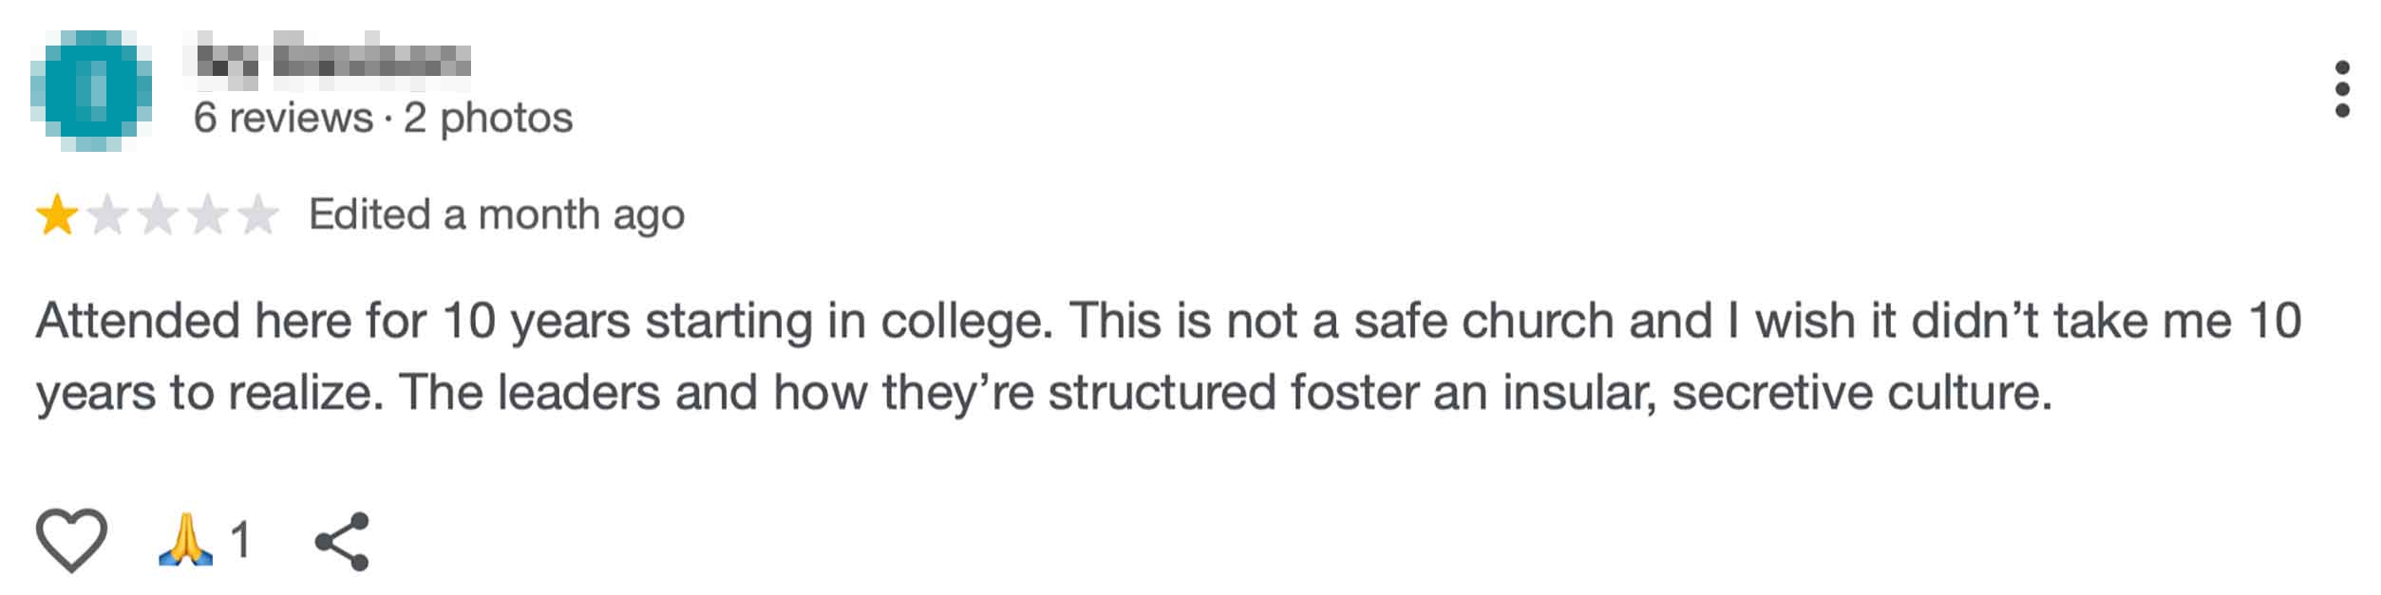Viewport: 2381px width, 595px height.
Task: Click the fourth gray rating star
Action: [x=207, y=215]
